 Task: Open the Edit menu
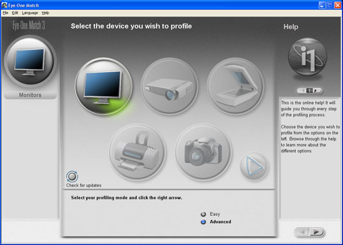click(x=15, y=13)
